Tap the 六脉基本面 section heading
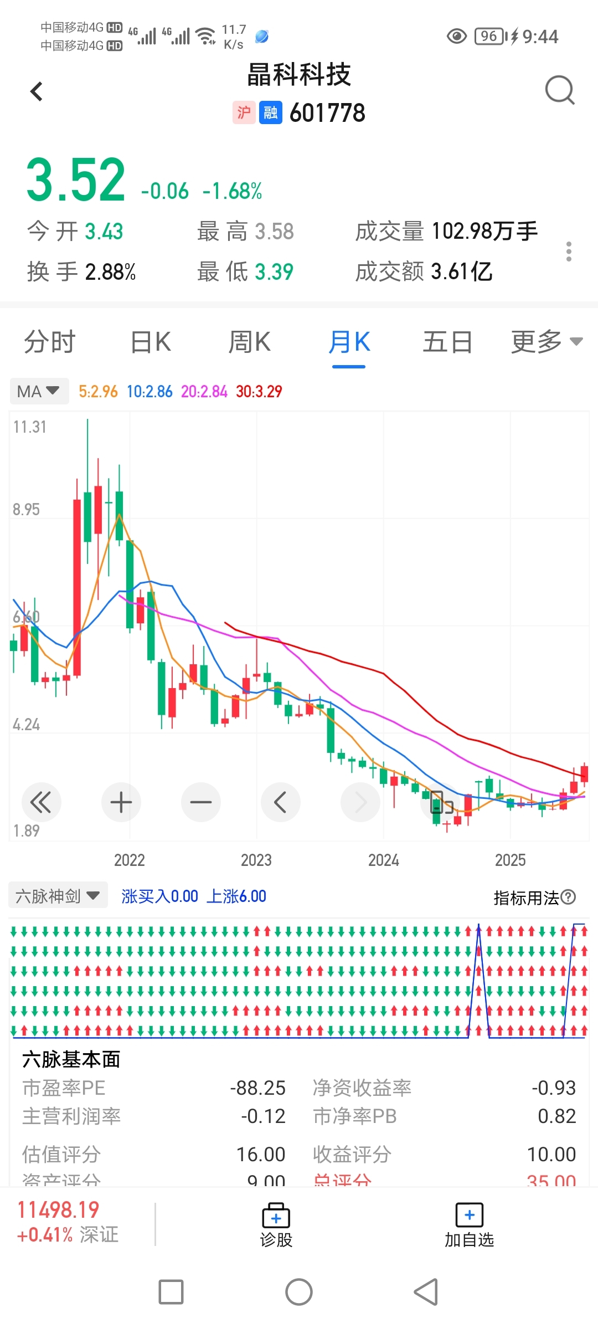This screenshot has height=1323, width=598. point(71,1059)
